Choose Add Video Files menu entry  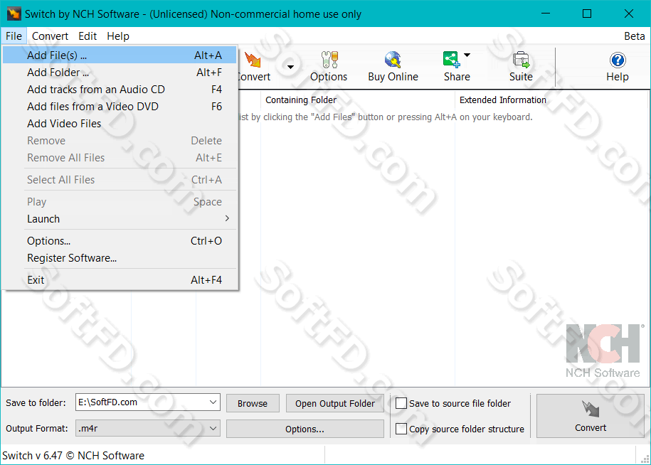click(x=120, y=123)
